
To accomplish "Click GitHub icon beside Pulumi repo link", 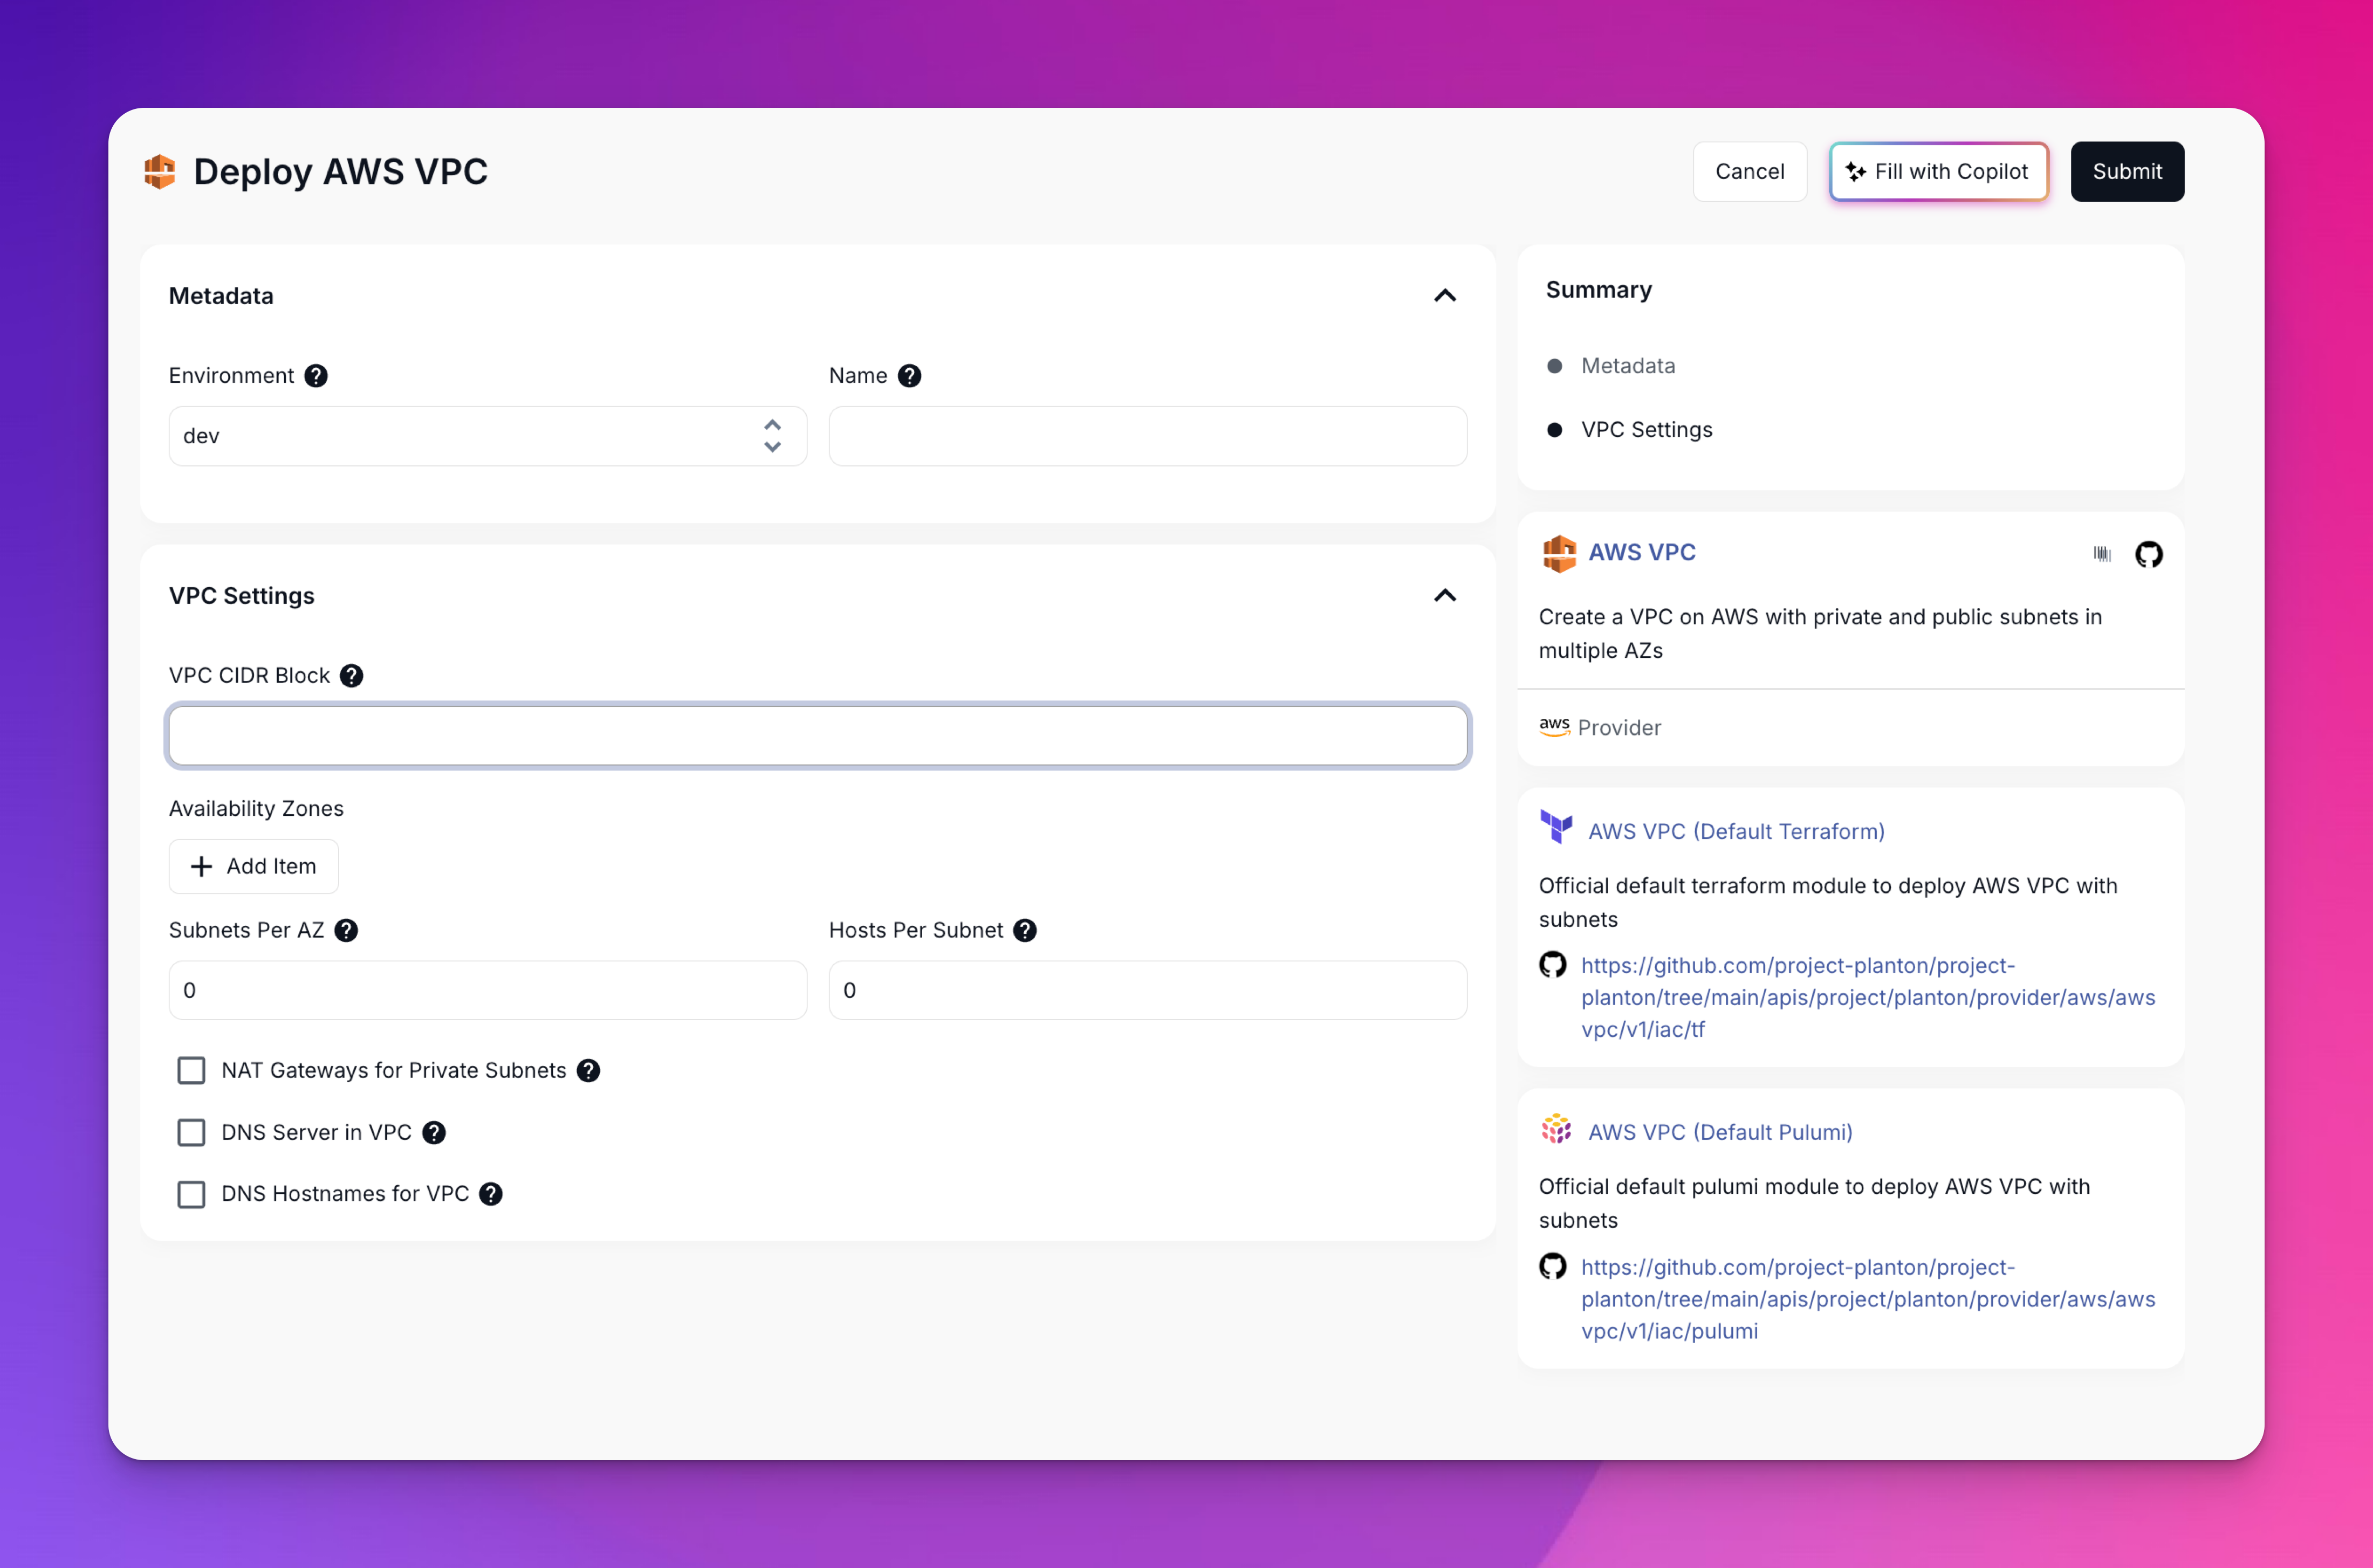I will pos(1552,1266).
